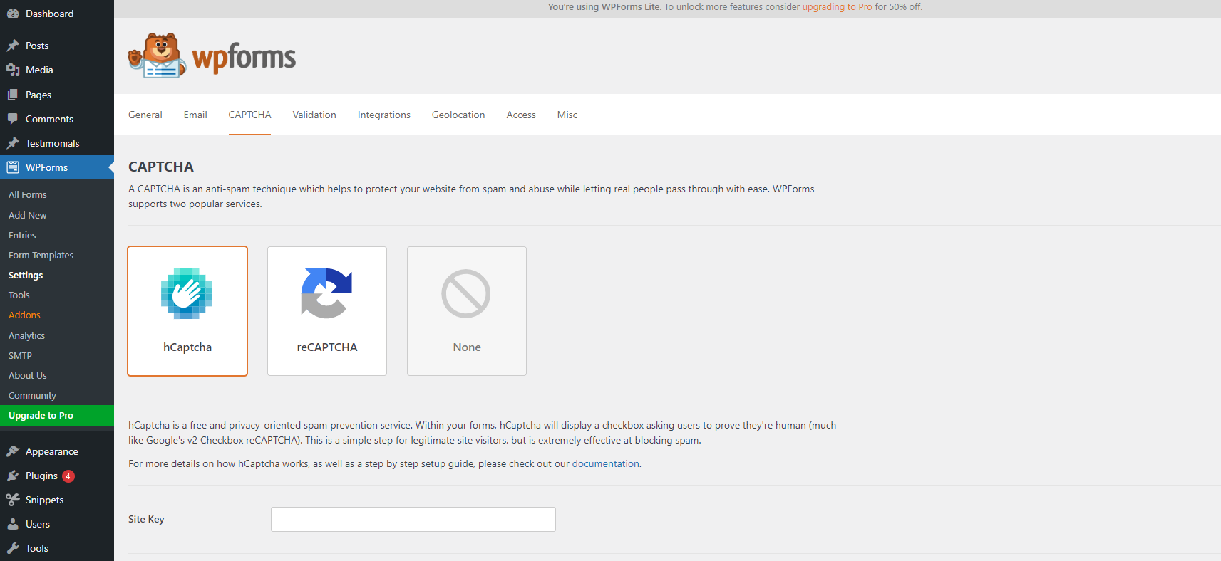Click the Snippets scissors icon

pyautogui.click(x=13, y=500)
